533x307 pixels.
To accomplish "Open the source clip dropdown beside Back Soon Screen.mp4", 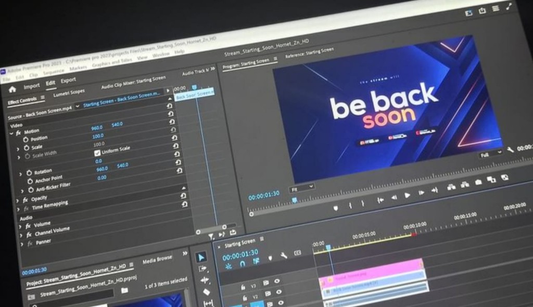I will tap(77, 106).
